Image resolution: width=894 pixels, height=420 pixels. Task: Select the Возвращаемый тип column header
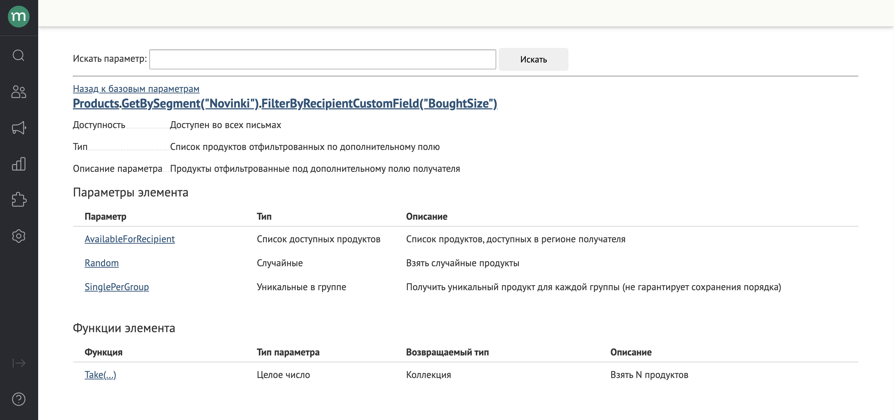(447, 352)
